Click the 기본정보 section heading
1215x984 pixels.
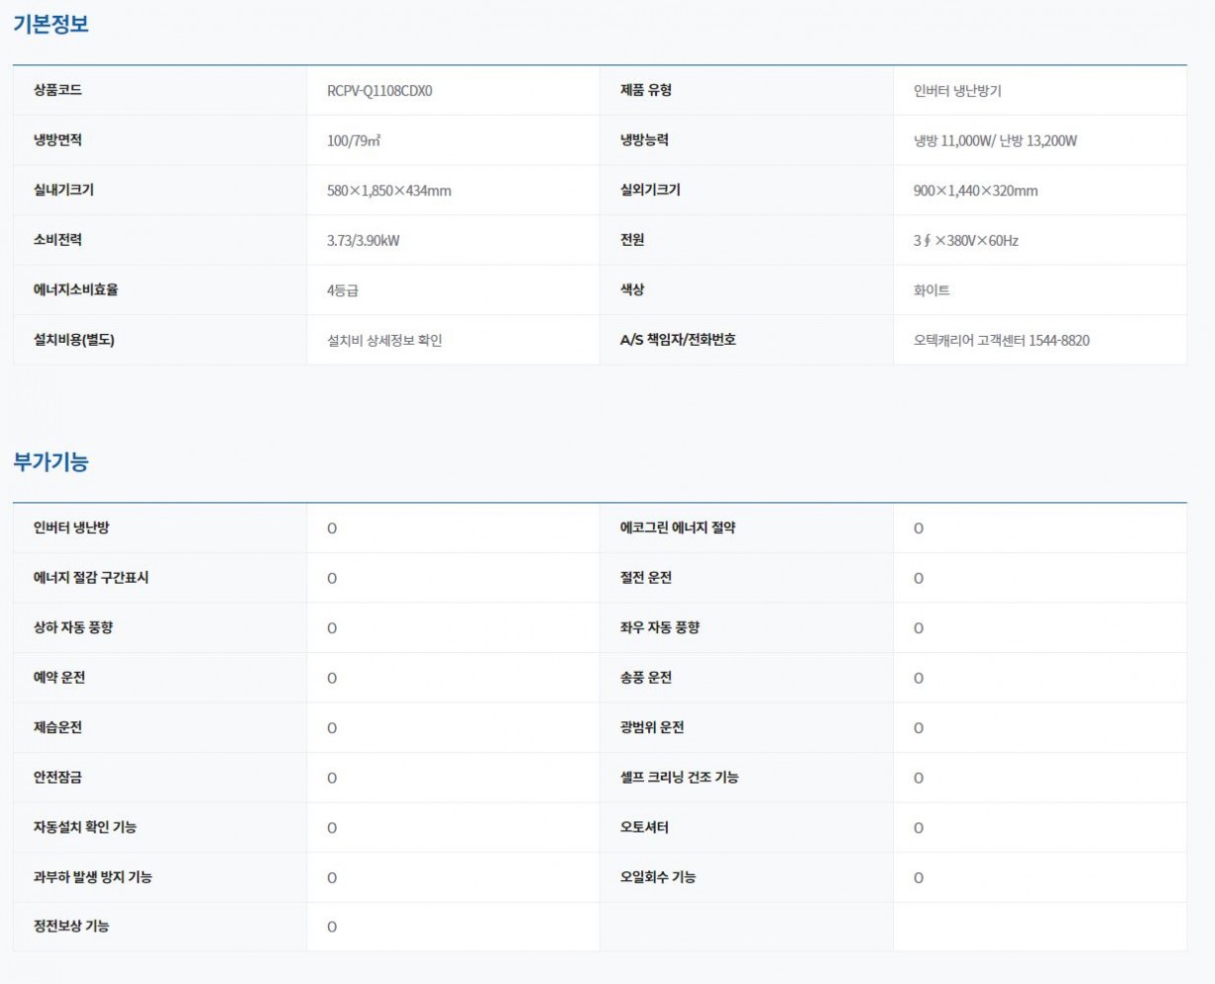click(50, 25)
